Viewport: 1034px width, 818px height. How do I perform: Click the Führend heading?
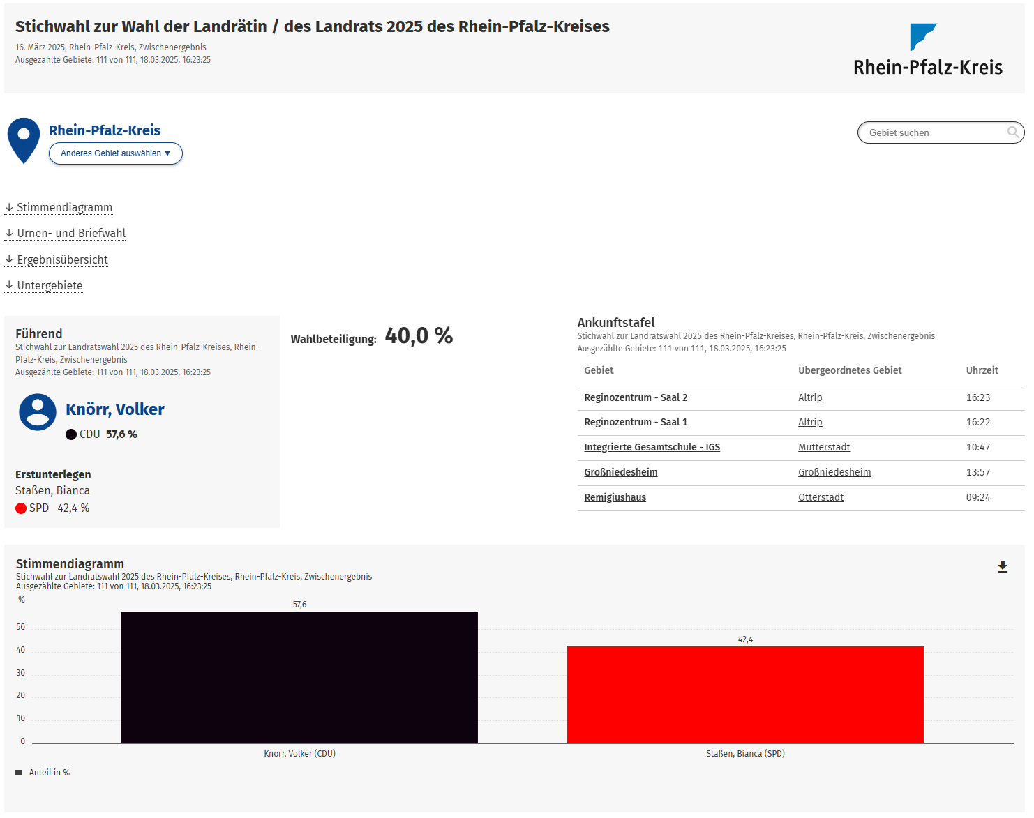point(39,334)
